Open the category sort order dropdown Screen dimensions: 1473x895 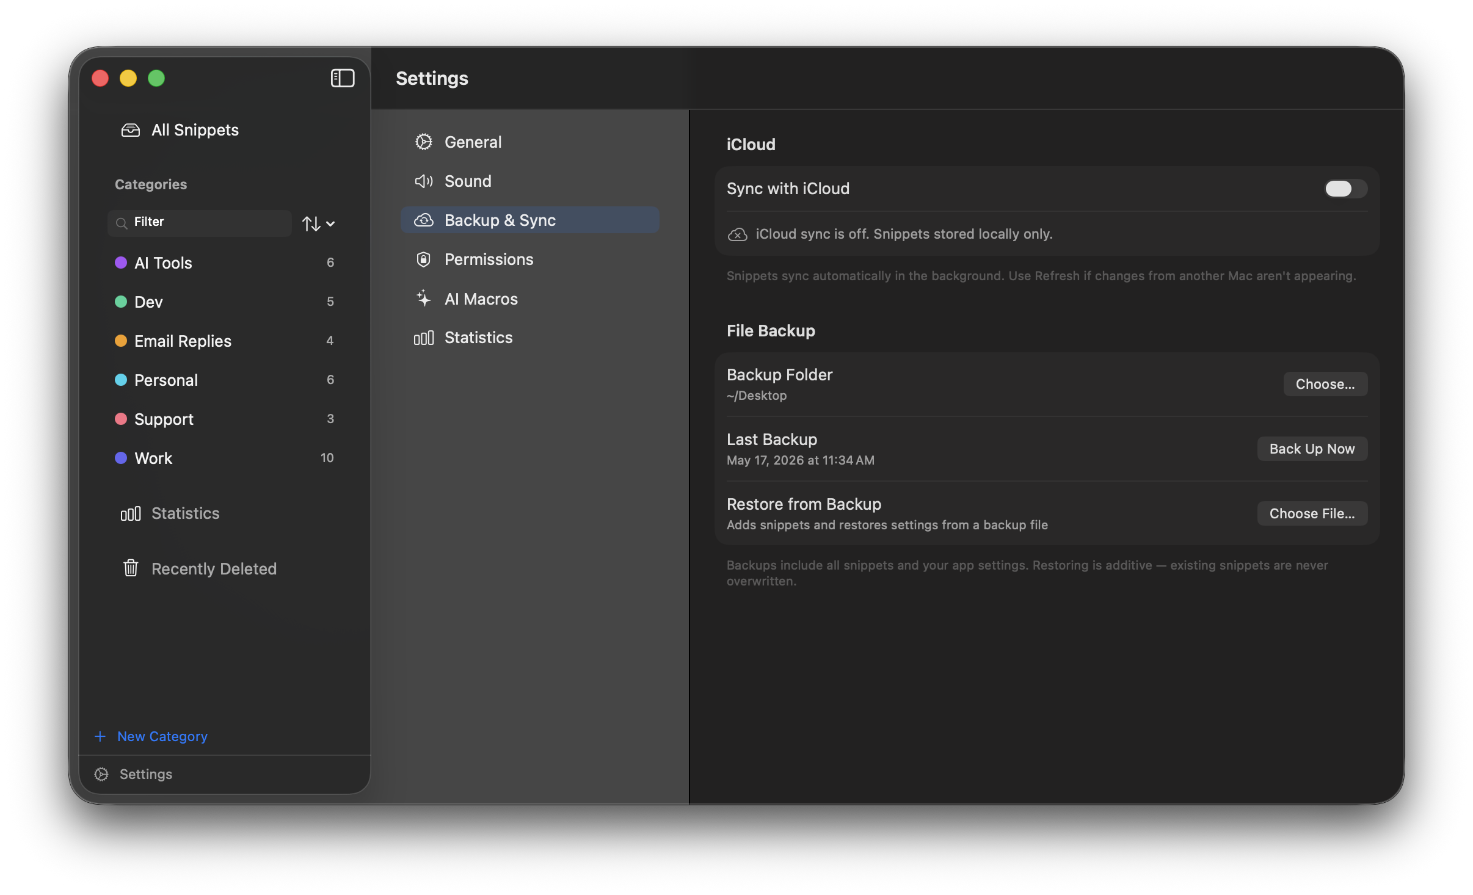coord(318,223)
